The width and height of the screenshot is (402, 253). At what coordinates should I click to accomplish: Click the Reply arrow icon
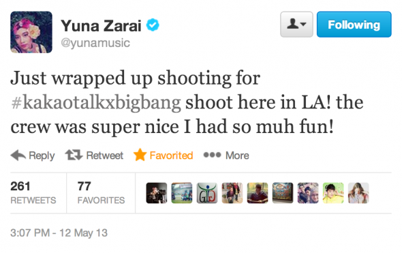click(18, 155)
